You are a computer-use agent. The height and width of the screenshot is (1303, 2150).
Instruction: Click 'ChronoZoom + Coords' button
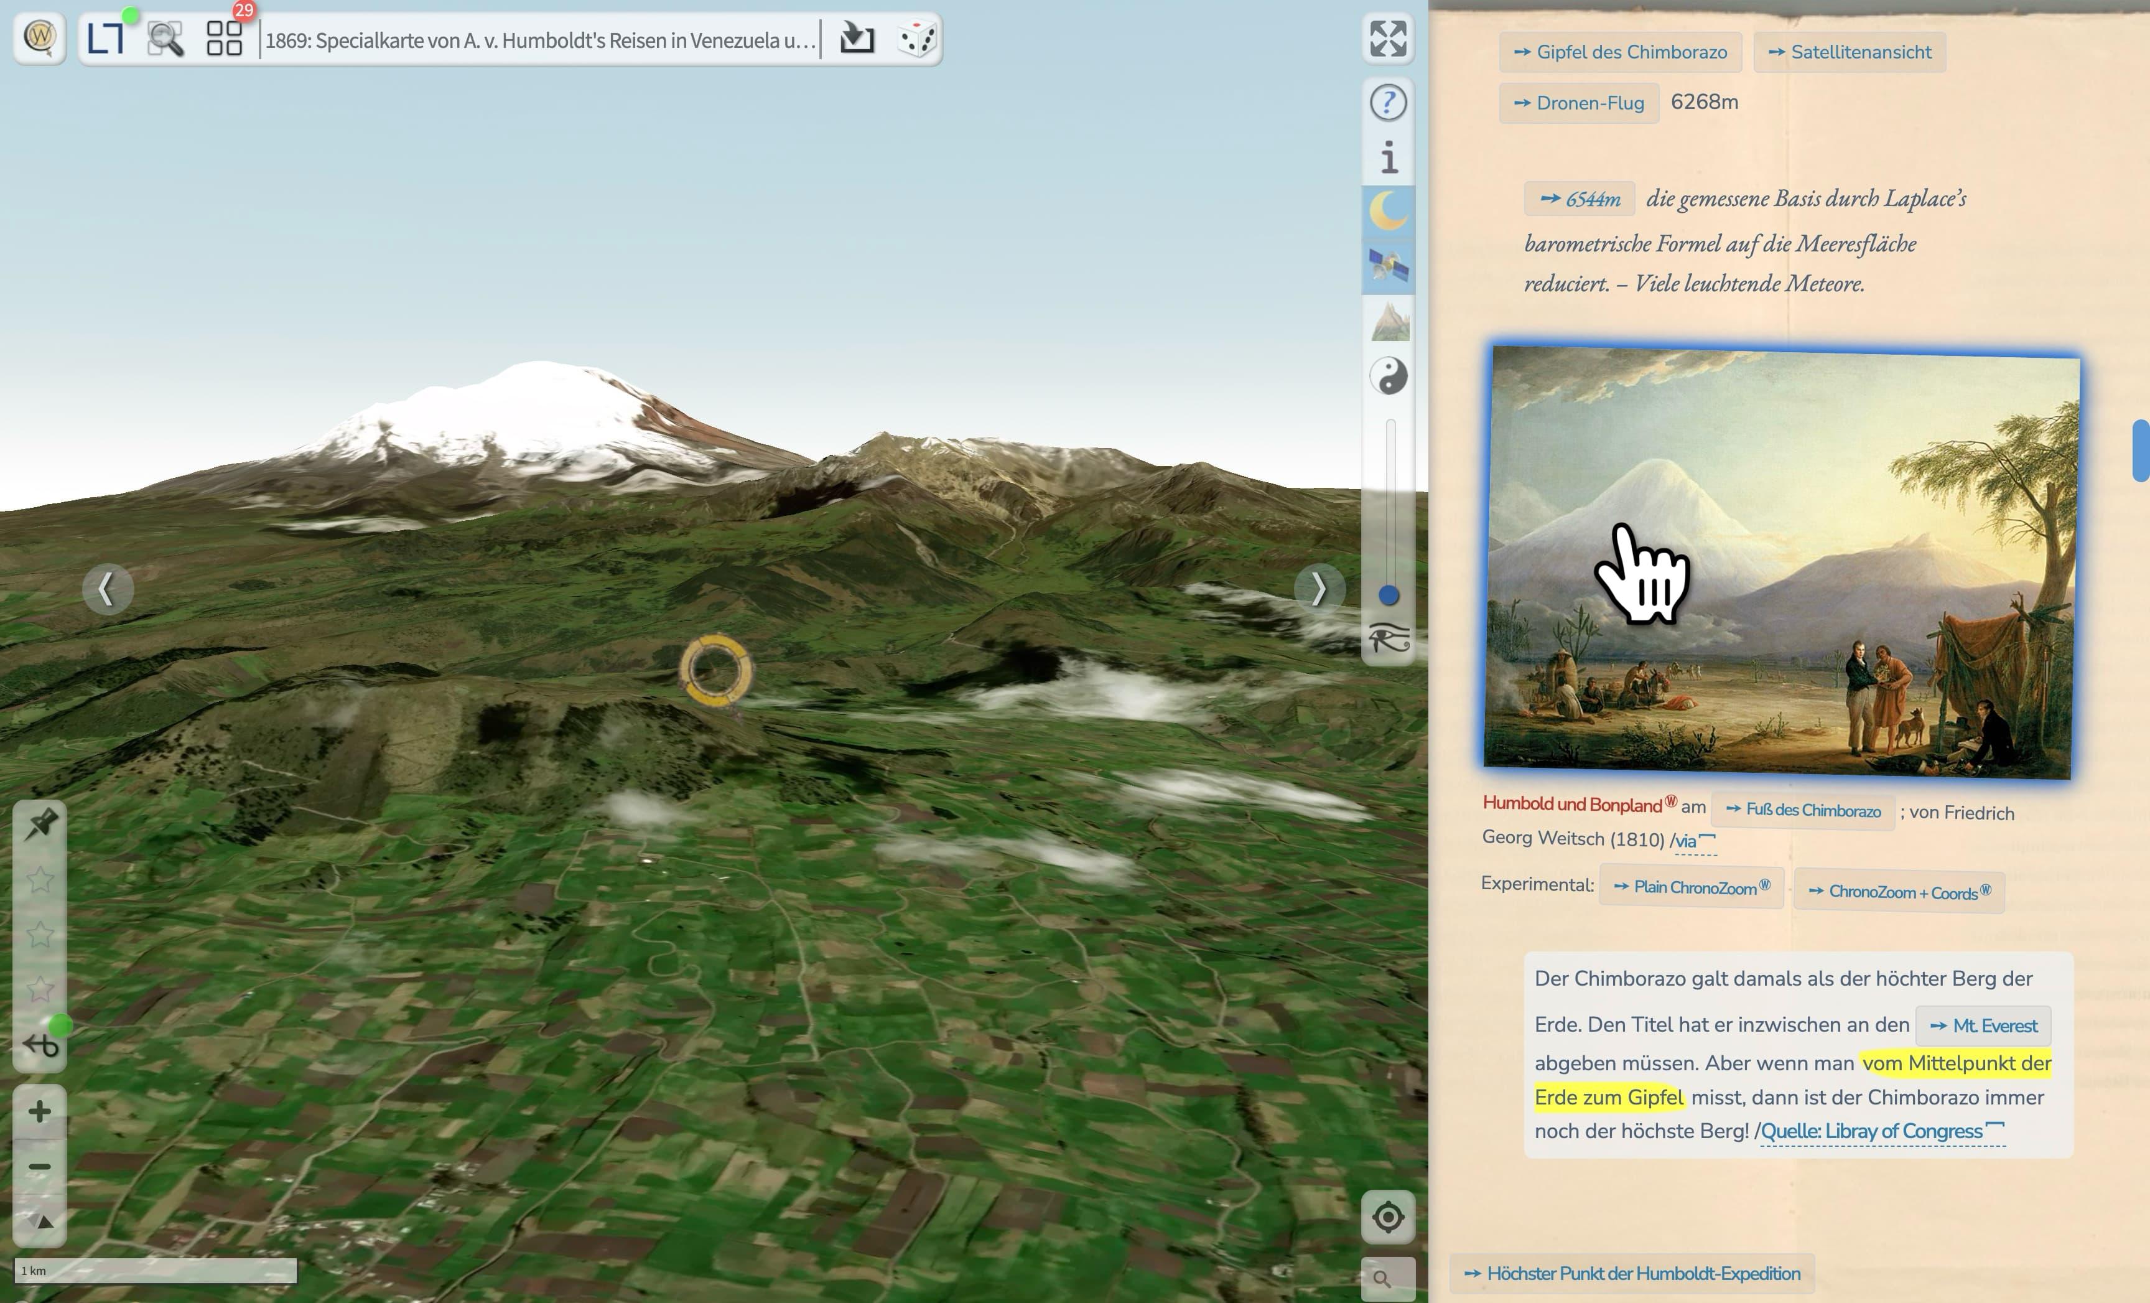(1899, 892)
